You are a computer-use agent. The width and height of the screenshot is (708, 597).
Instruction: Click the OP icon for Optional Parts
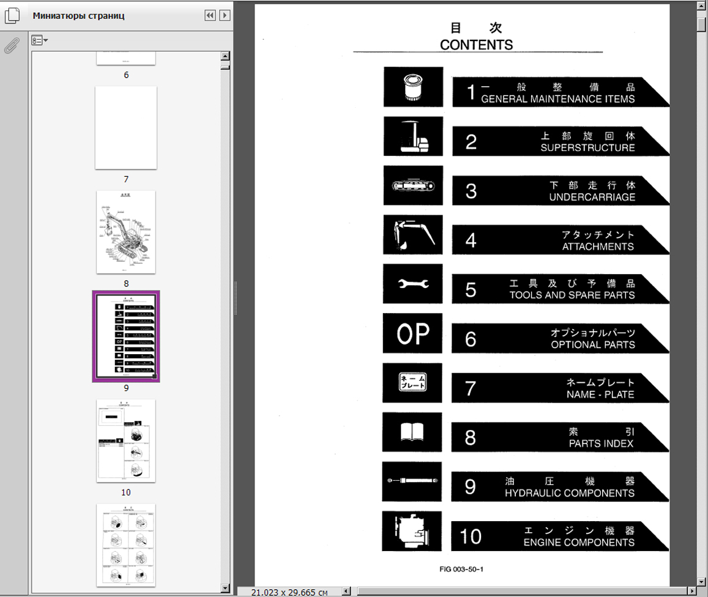coord(413,333)
